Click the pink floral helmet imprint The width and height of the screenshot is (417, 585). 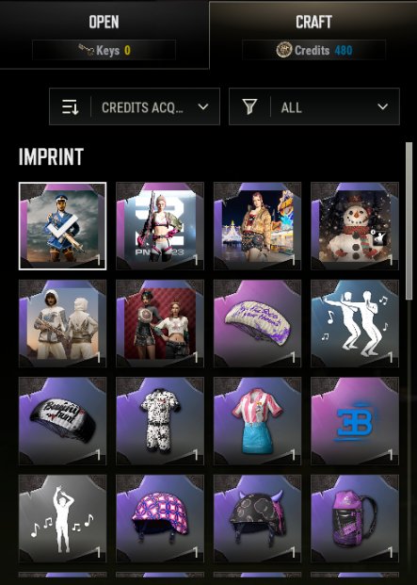pos(160,519)
